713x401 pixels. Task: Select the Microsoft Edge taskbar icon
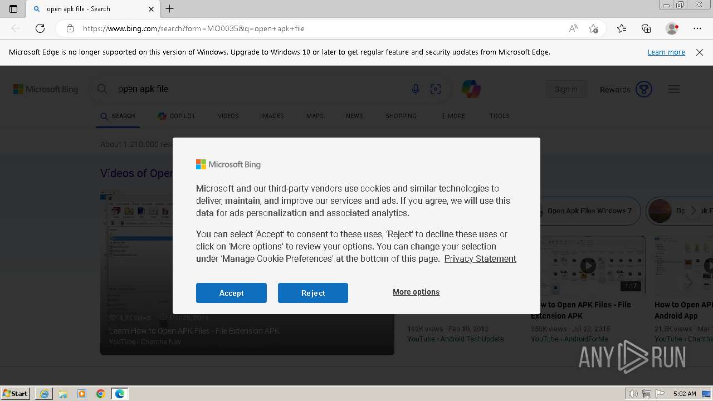click(x=120, y=394)
